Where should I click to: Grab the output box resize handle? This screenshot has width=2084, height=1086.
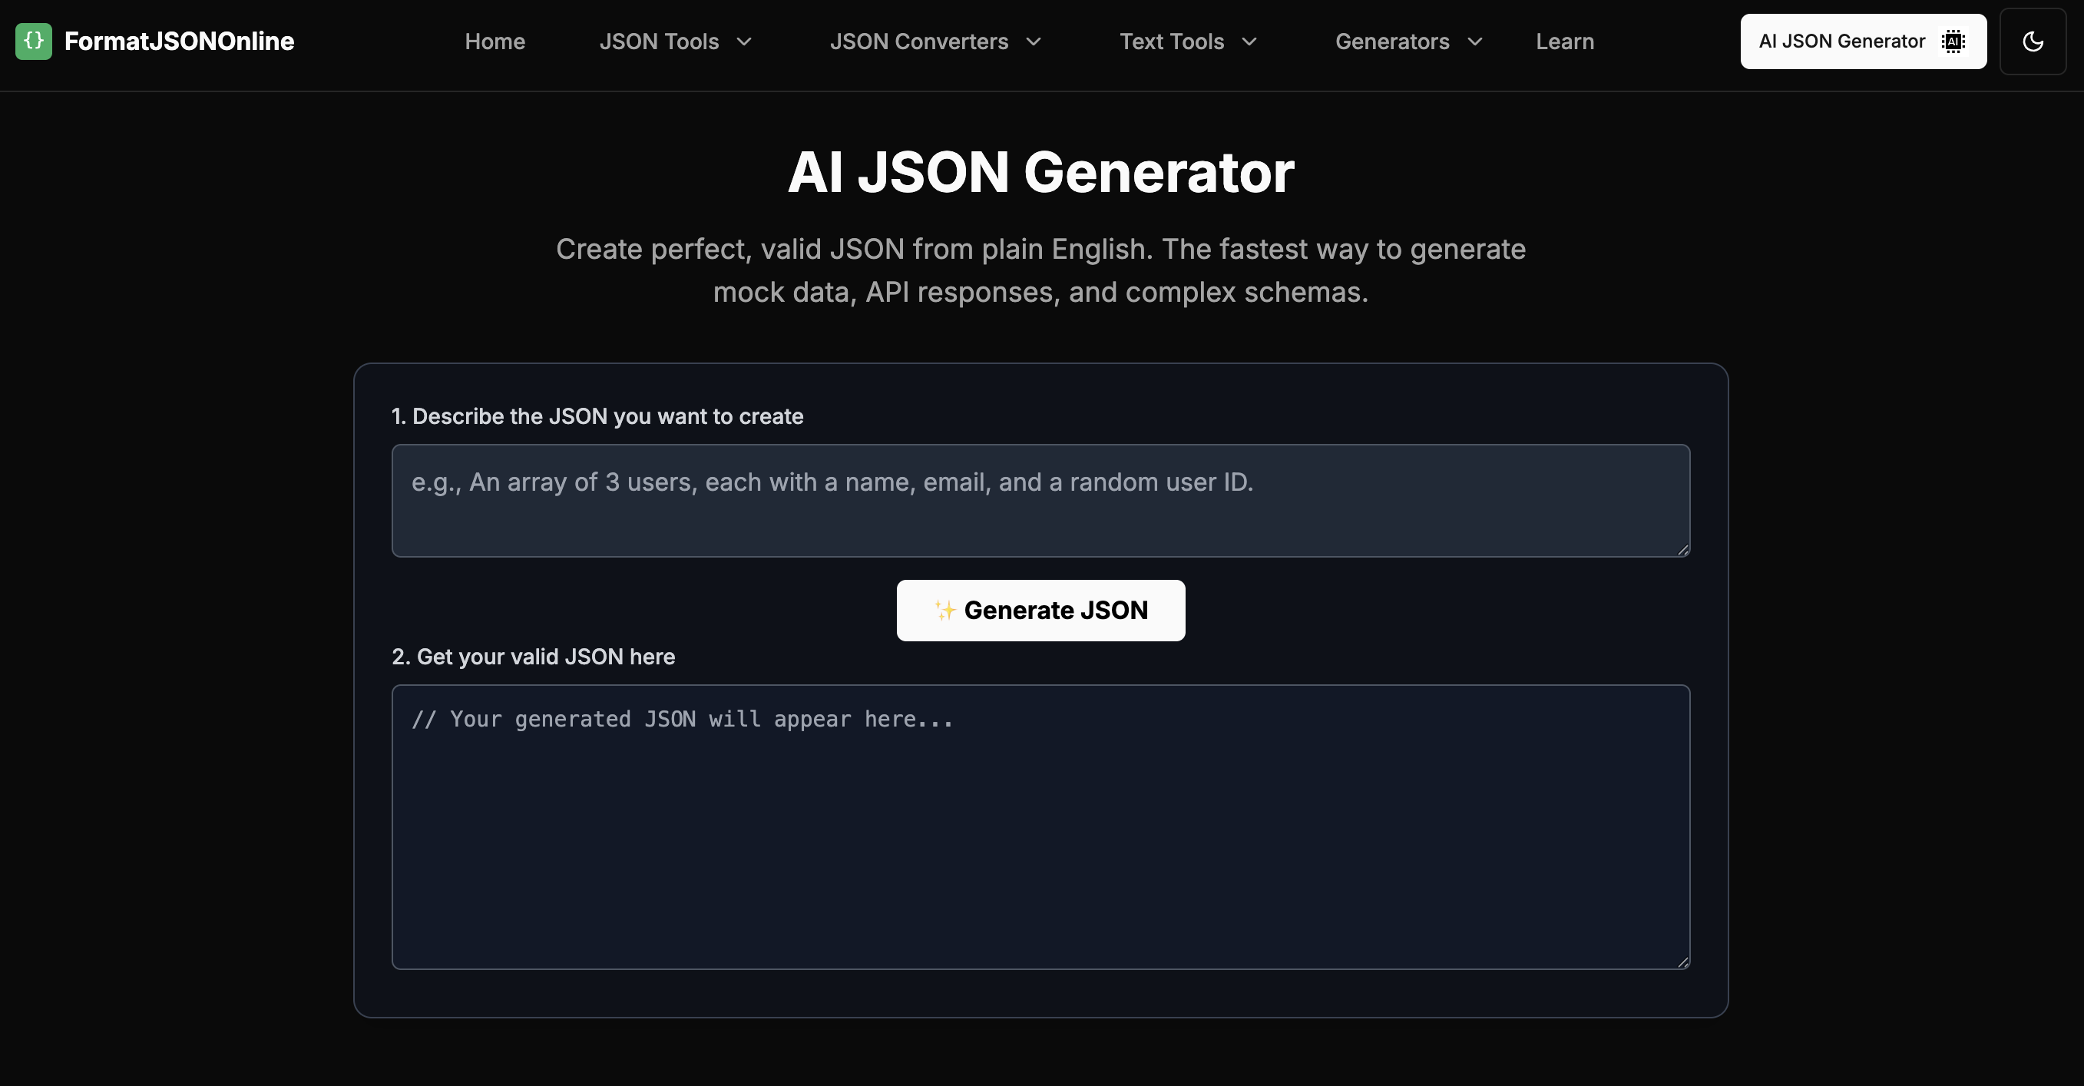pos(1682,962)
